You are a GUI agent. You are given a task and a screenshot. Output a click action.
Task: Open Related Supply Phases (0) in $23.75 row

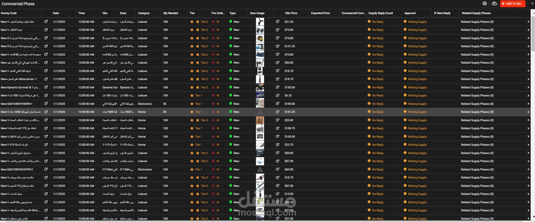click(x=477, y=145)
